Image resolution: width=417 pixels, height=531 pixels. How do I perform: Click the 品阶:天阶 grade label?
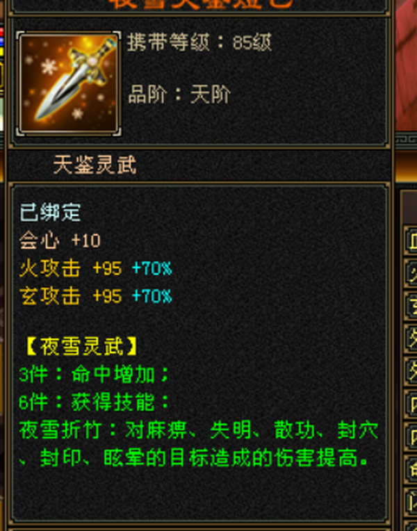click(x=179, y=94)
